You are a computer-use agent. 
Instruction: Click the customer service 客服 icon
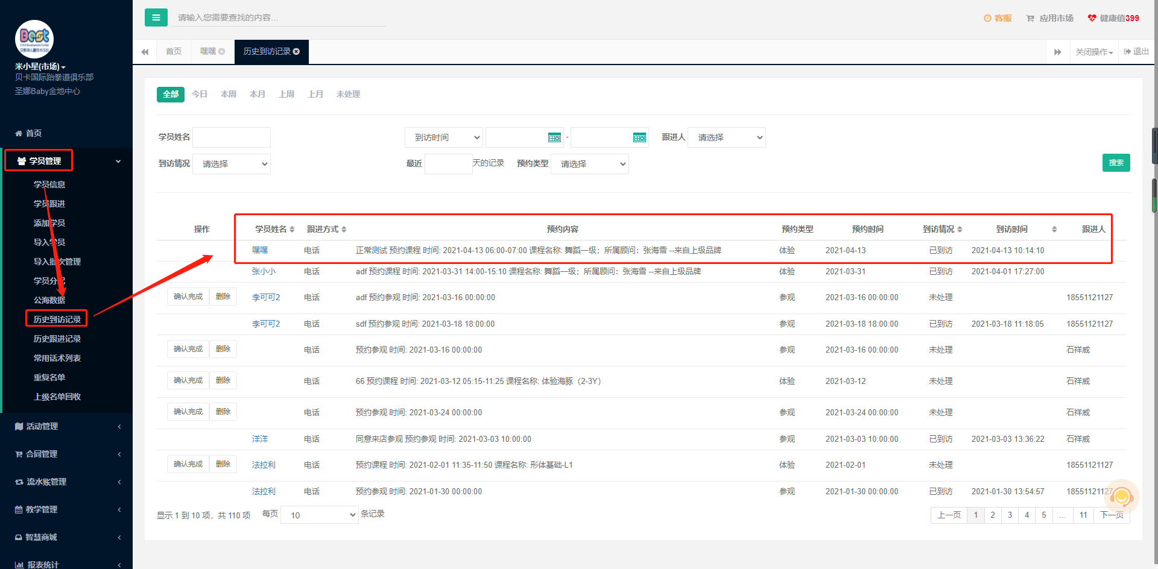[x=987, y=18]
